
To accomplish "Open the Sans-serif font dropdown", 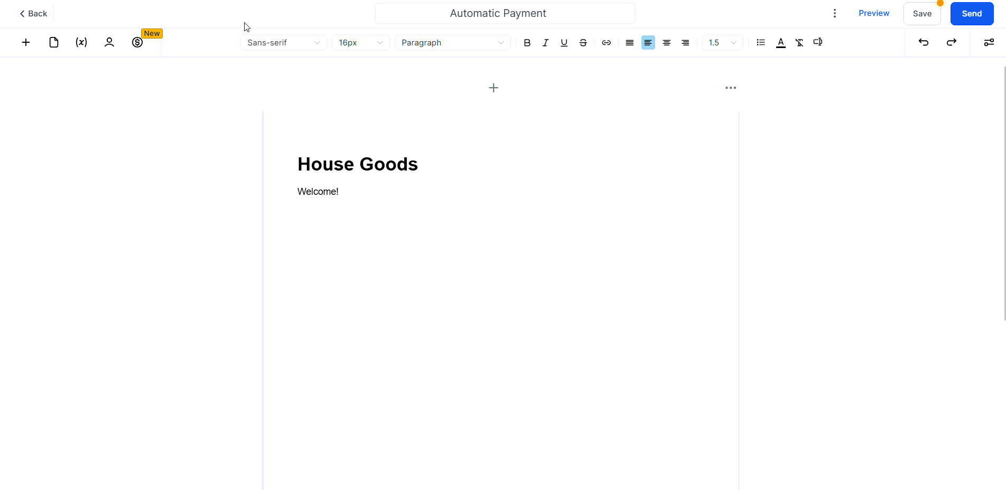I will click(x=283, y=42).
